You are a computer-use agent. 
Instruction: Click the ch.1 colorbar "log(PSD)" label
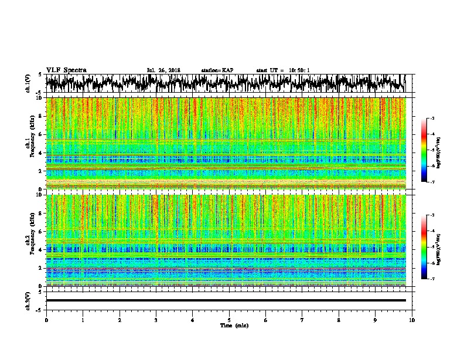438,153
